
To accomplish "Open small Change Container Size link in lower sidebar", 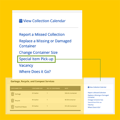I will [95, 100].
